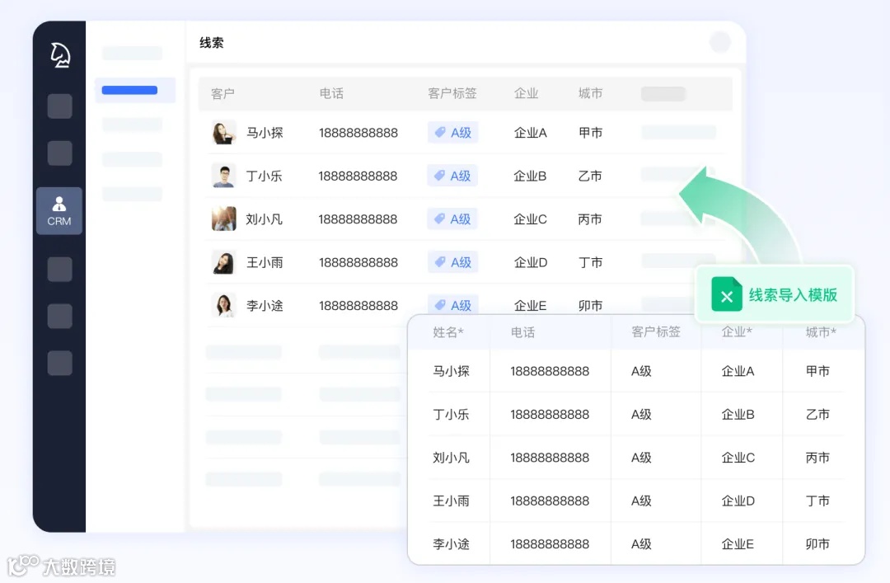This screenshot has width=890, height=583.
Task: Click the circular icon at 线索 header right
Action: pyautogui.click(x=719, y=42)
